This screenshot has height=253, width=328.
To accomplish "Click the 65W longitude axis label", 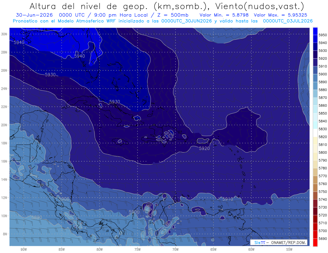I will [x=213, y=249].
